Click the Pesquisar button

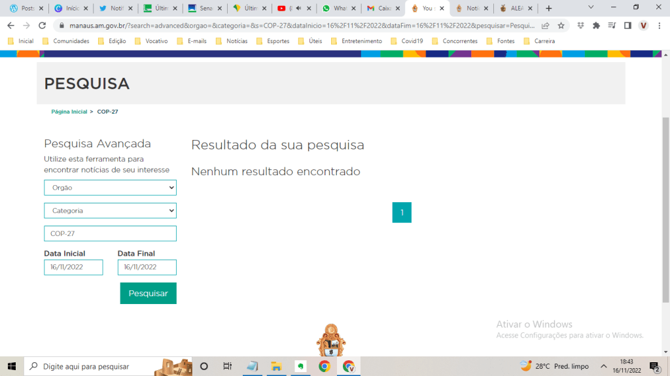pos(148,294)
